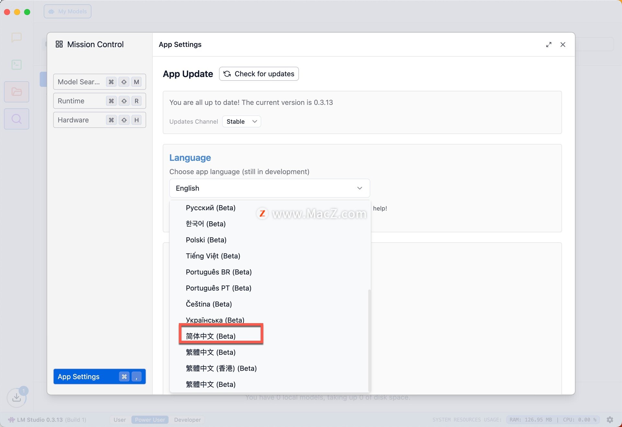Screen dimensions: 622x427
Task: Choose 繁體中文 (香港) (Beta) language
Action: point(221,368)
